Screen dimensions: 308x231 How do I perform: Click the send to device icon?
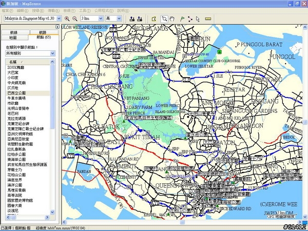pyautogui.click(x=132, y=19)
